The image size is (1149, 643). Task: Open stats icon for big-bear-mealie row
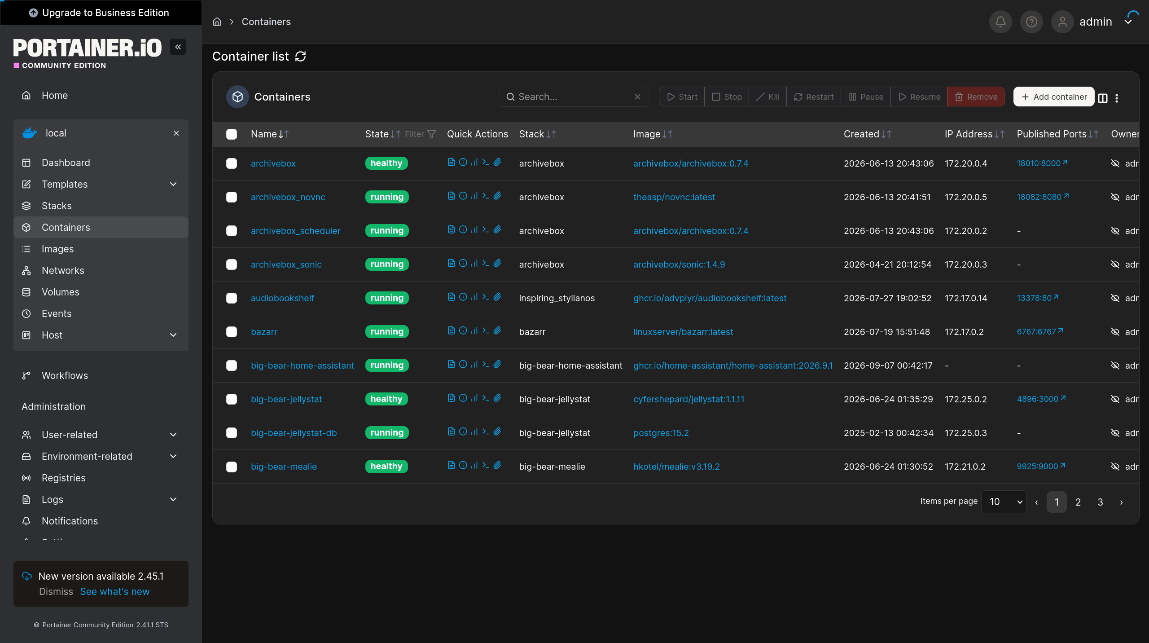pyautogui.click(x=474, y=465)
